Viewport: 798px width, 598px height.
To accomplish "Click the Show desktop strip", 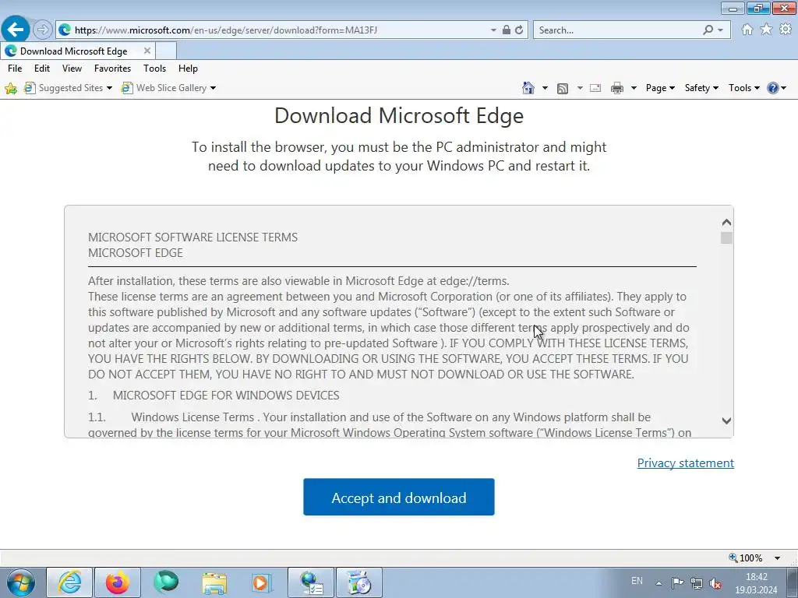I will click(793, 582).
